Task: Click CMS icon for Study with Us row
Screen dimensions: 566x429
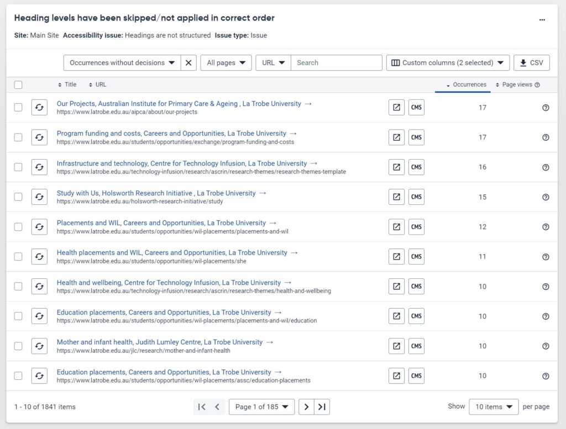Action: coord(416,197)
